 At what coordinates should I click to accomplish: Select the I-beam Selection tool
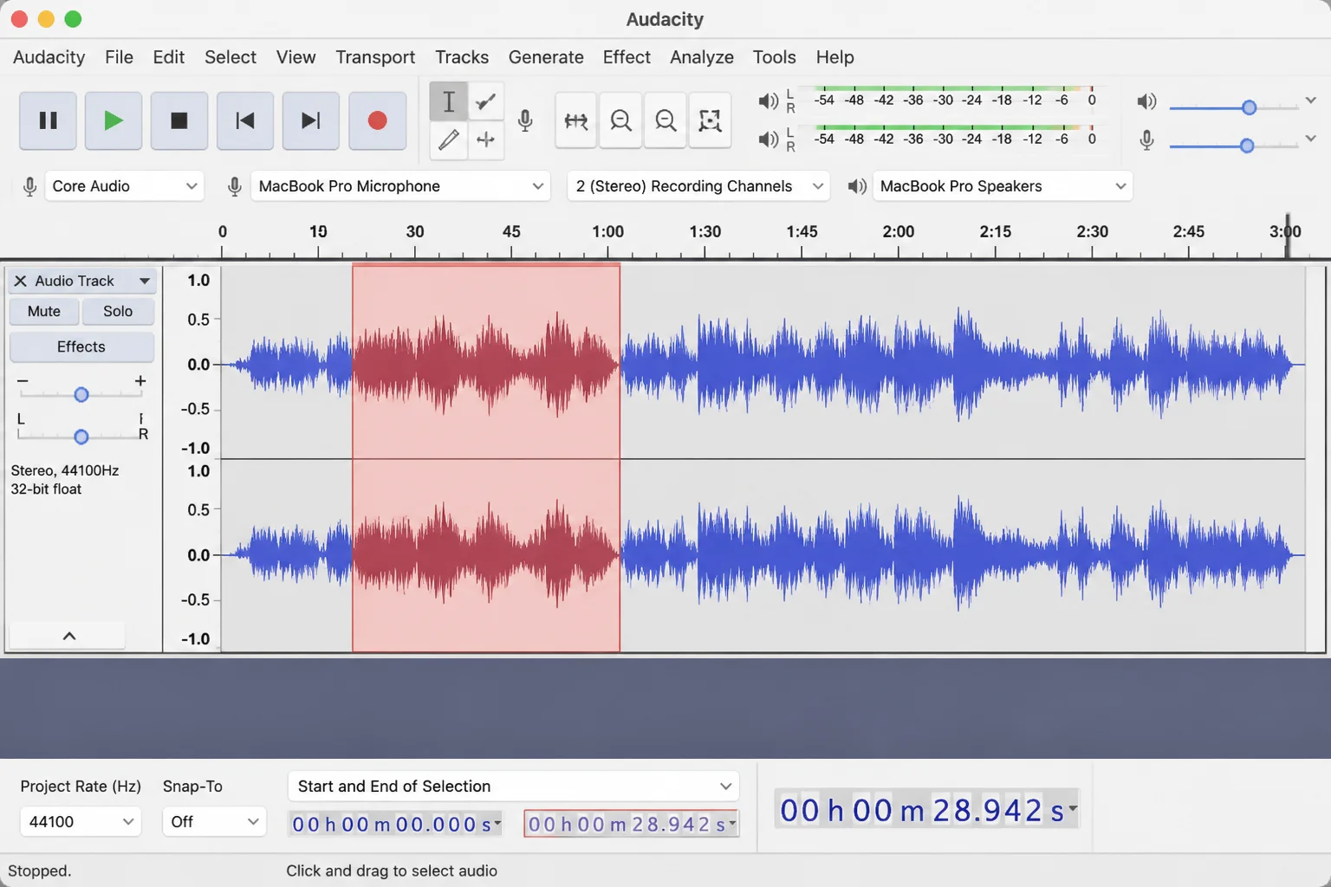point(449,101)
